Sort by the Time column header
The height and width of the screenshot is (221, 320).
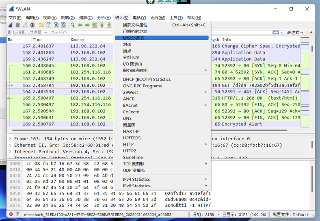tap(50, 40)
